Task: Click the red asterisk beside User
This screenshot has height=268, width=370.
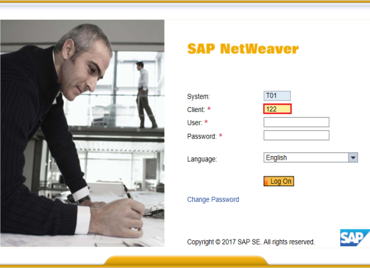Action: click(x=206, y=122)
